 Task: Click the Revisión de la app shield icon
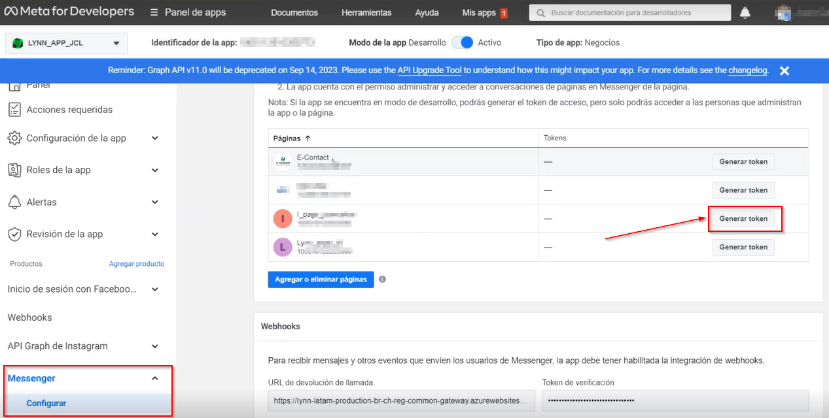tap(14, 234)
